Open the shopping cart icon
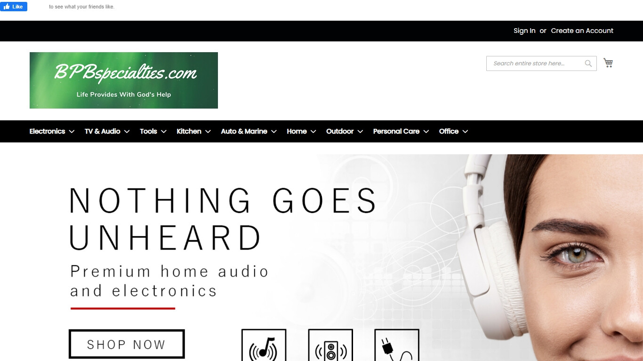This screenshot has width=643, height=361. [x=608, y=63]
